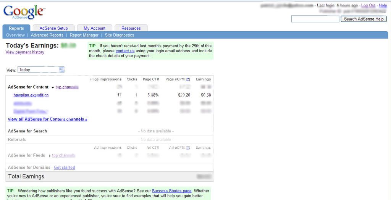Click the Google AdSense logo

(x=24, y=12)
